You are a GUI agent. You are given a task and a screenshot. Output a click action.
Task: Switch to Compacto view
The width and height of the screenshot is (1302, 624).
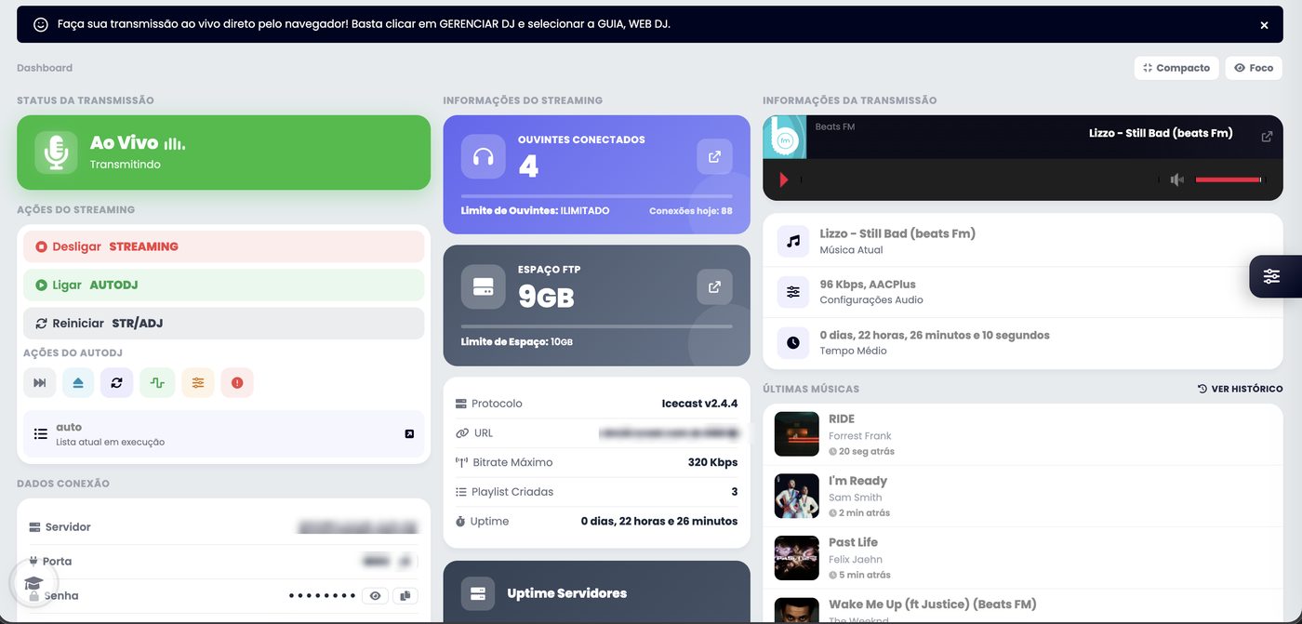click(1176, 68)
